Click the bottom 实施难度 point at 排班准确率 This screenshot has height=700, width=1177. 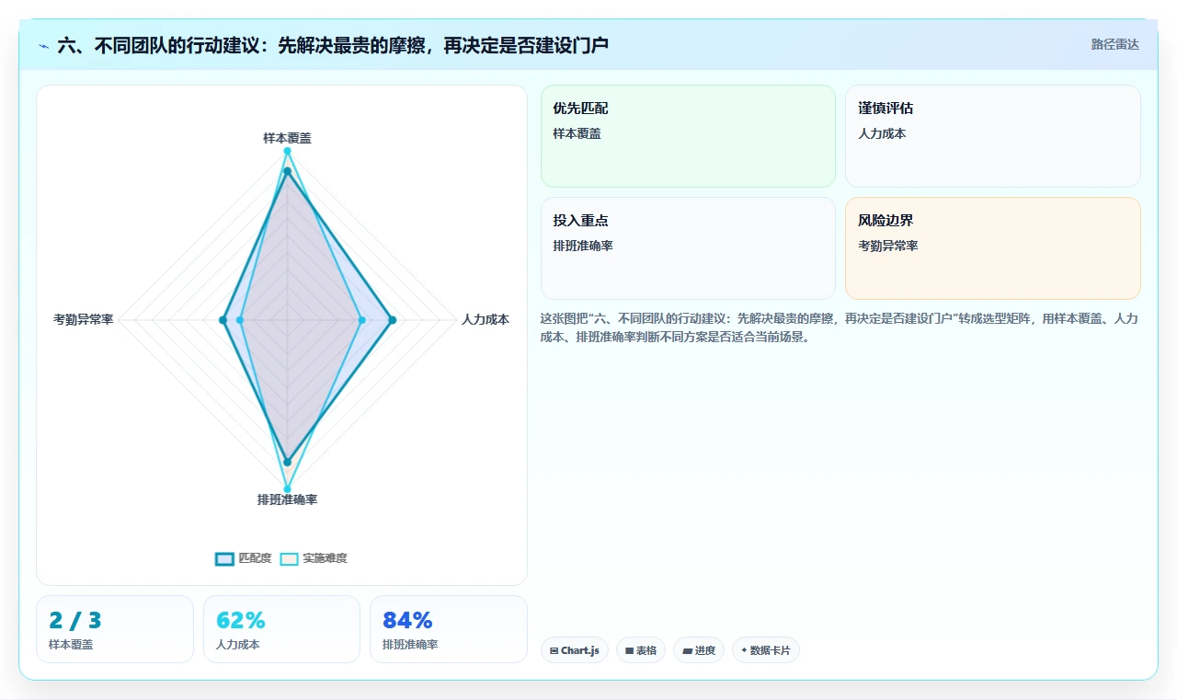click(287, 488)
